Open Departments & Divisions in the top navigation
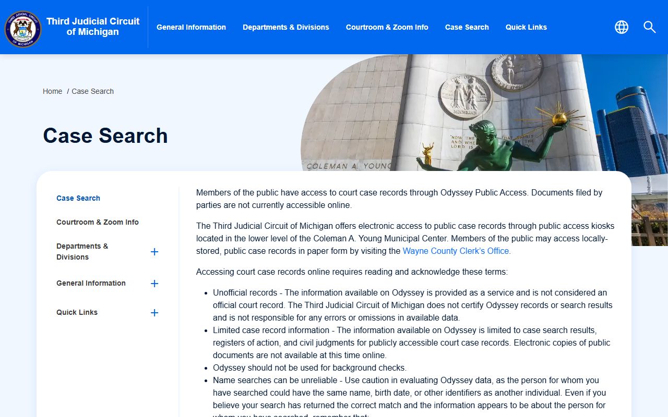This screenshot has height=417, width=668. (285, 27)
